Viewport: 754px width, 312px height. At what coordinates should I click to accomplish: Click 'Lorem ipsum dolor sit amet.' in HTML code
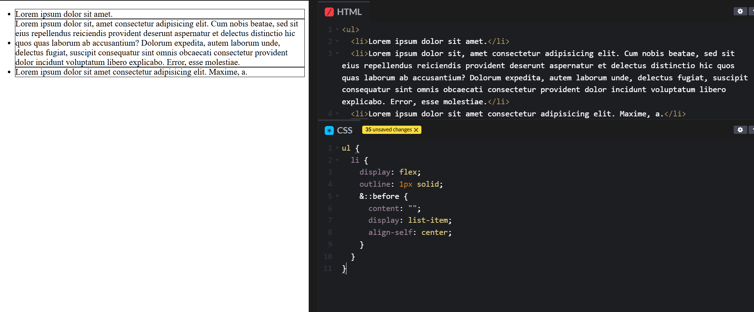click(x=428, y=41)
